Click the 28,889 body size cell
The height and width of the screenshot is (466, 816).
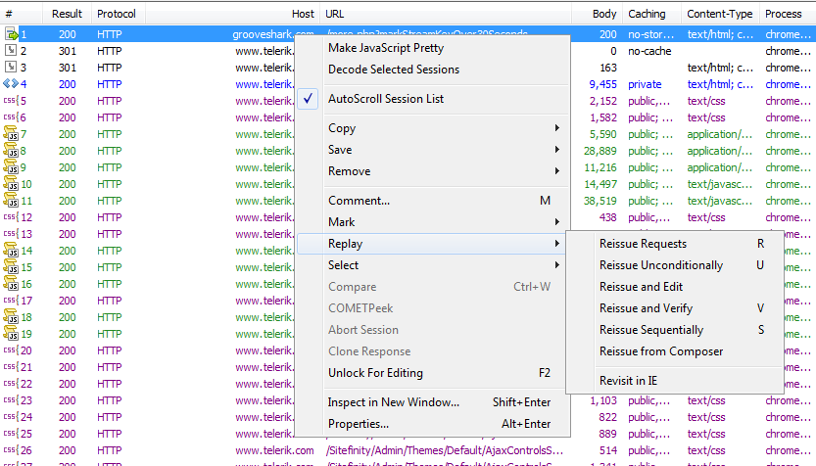[x=600, y=151]
